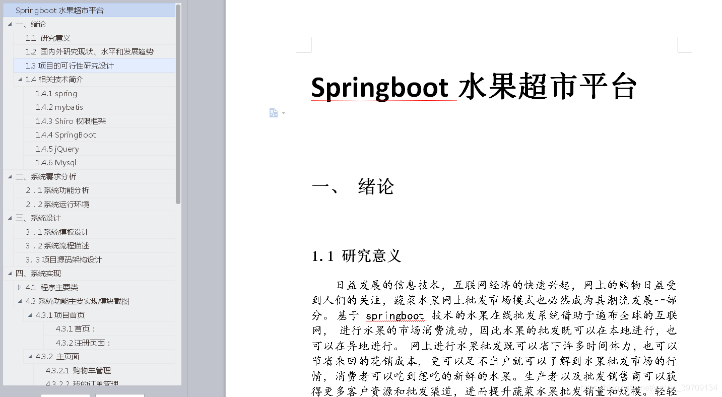Go to 1.4.5 jQuery heading
722x397 pixels.
tap(57, 149)
